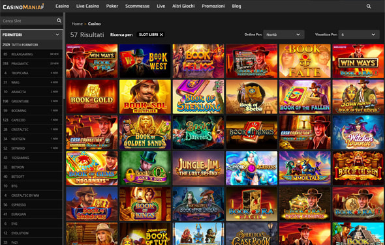Open the Book of the Undead slot
Image resolution: width=385 pixels, height=245 pixels.
[x=198, y=204]
